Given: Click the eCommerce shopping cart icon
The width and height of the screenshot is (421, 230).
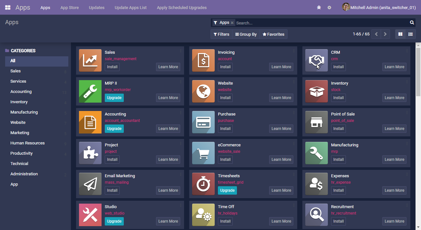Looking at the screenshot, I should pyautogui.click(x=203, y=153).
